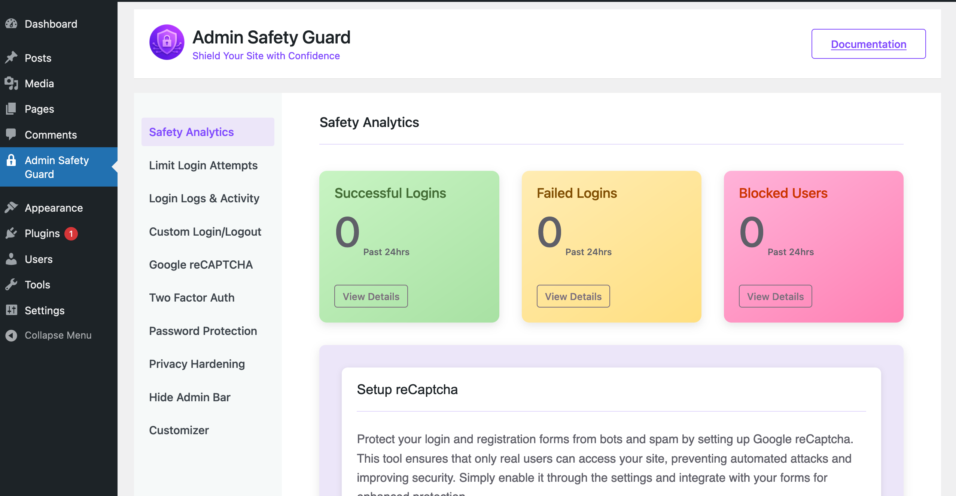
Task: Select the Hide Admin Bar tab
Action: click(208, 397)
